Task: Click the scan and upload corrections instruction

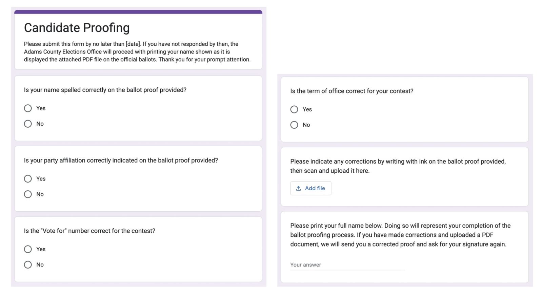Action: pos(398,166)
